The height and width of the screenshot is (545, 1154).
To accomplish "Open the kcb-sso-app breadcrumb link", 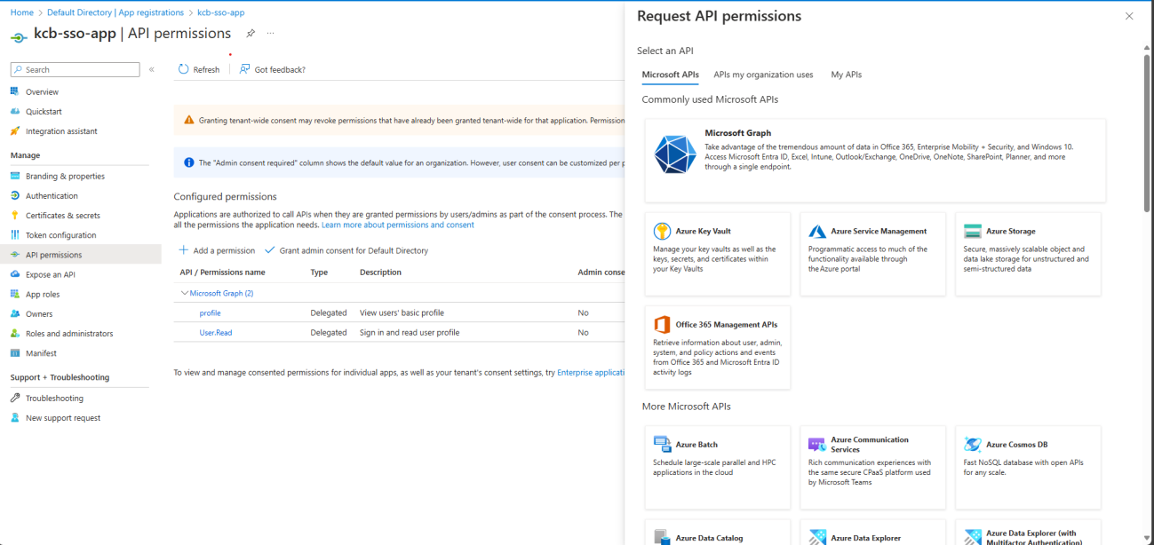I will [x=221, y=12].
